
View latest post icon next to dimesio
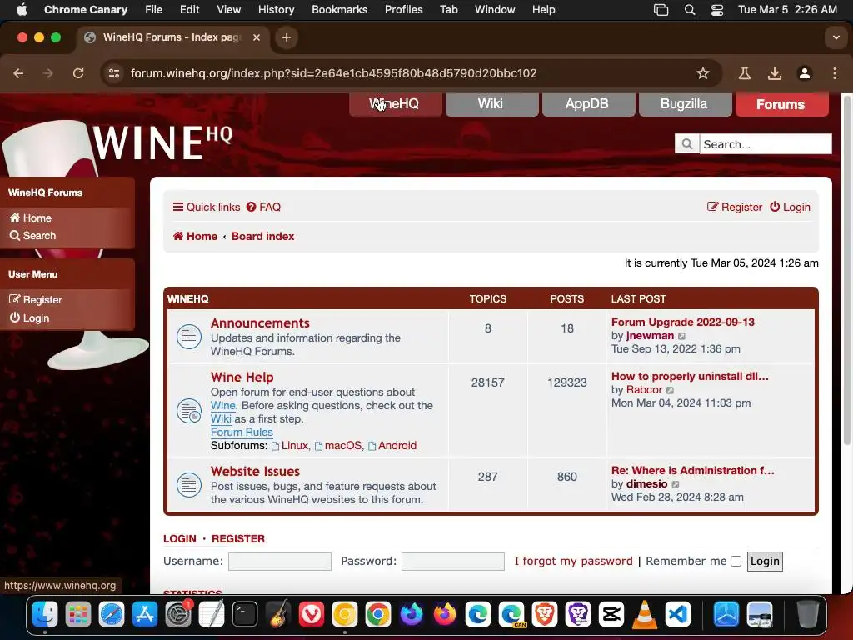point(675,484)
